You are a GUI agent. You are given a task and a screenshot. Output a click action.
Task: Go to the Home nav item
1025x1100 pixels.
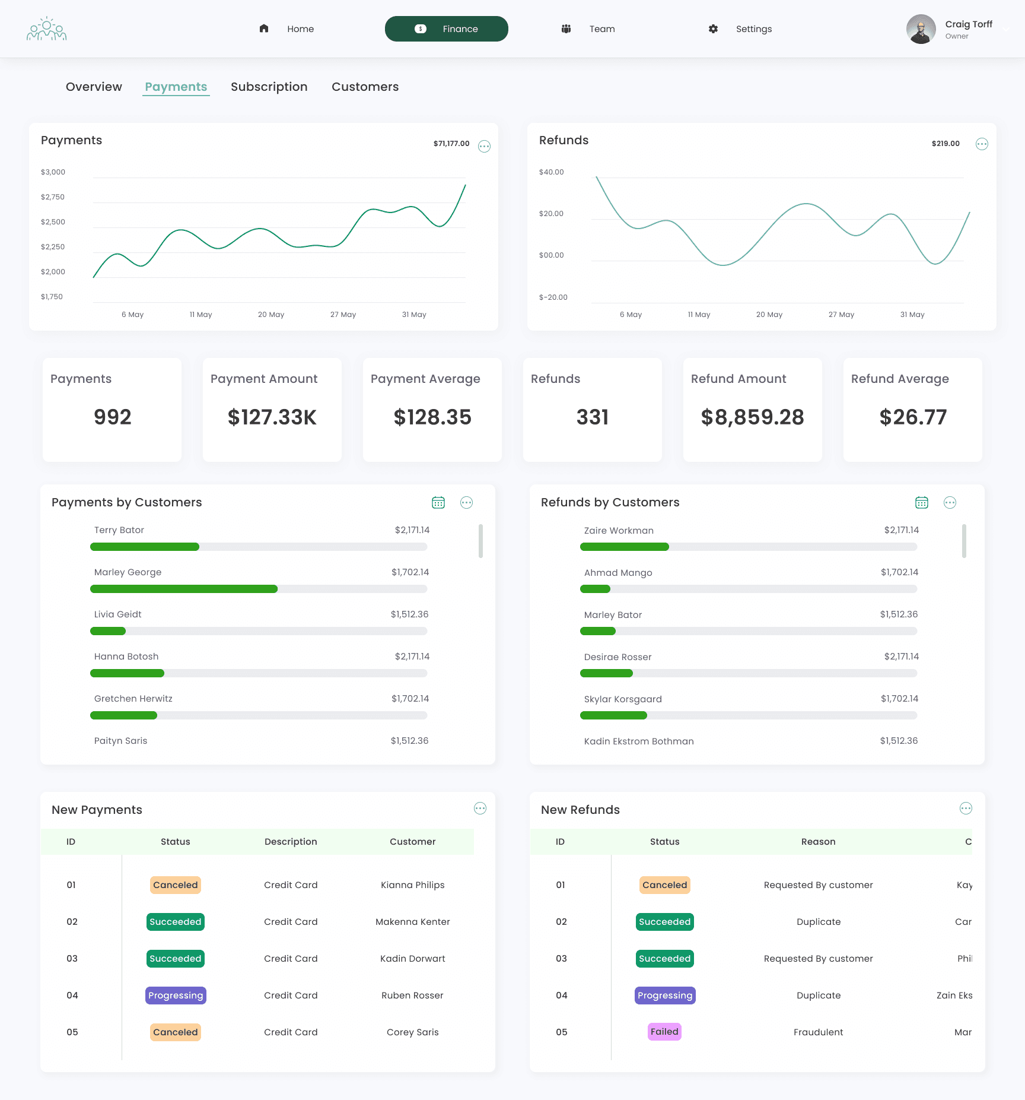[x=287, y=28]
